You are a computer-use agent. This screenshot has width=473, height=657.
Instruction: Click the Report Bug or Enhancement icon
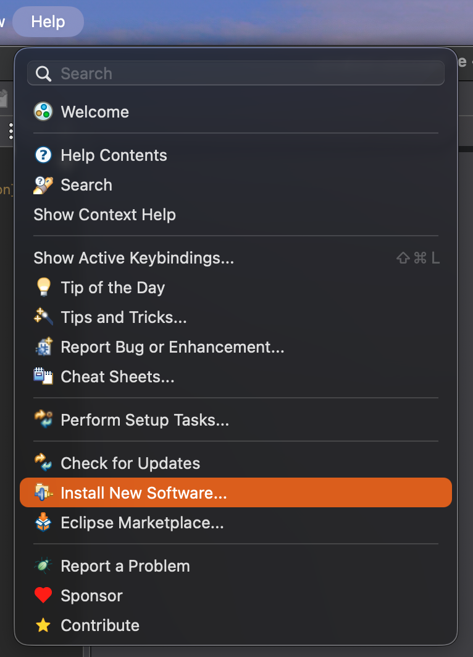click(43, 346)
